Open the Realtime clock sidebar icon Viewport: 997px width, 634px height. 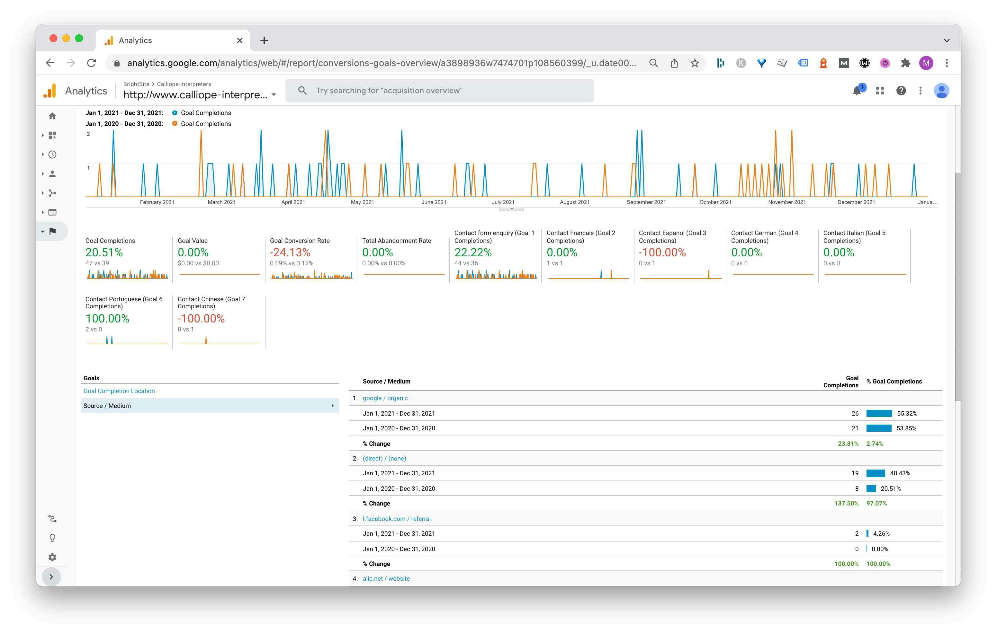click(52, 155)
